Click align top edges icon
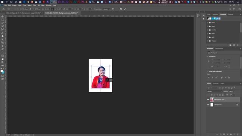 (222, 77)
